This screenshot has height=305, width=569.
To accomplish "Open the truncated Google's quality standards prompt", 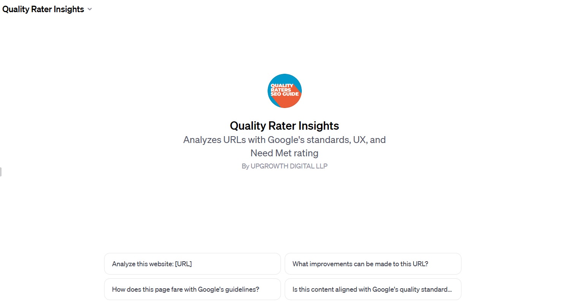I will coord(373,289).
